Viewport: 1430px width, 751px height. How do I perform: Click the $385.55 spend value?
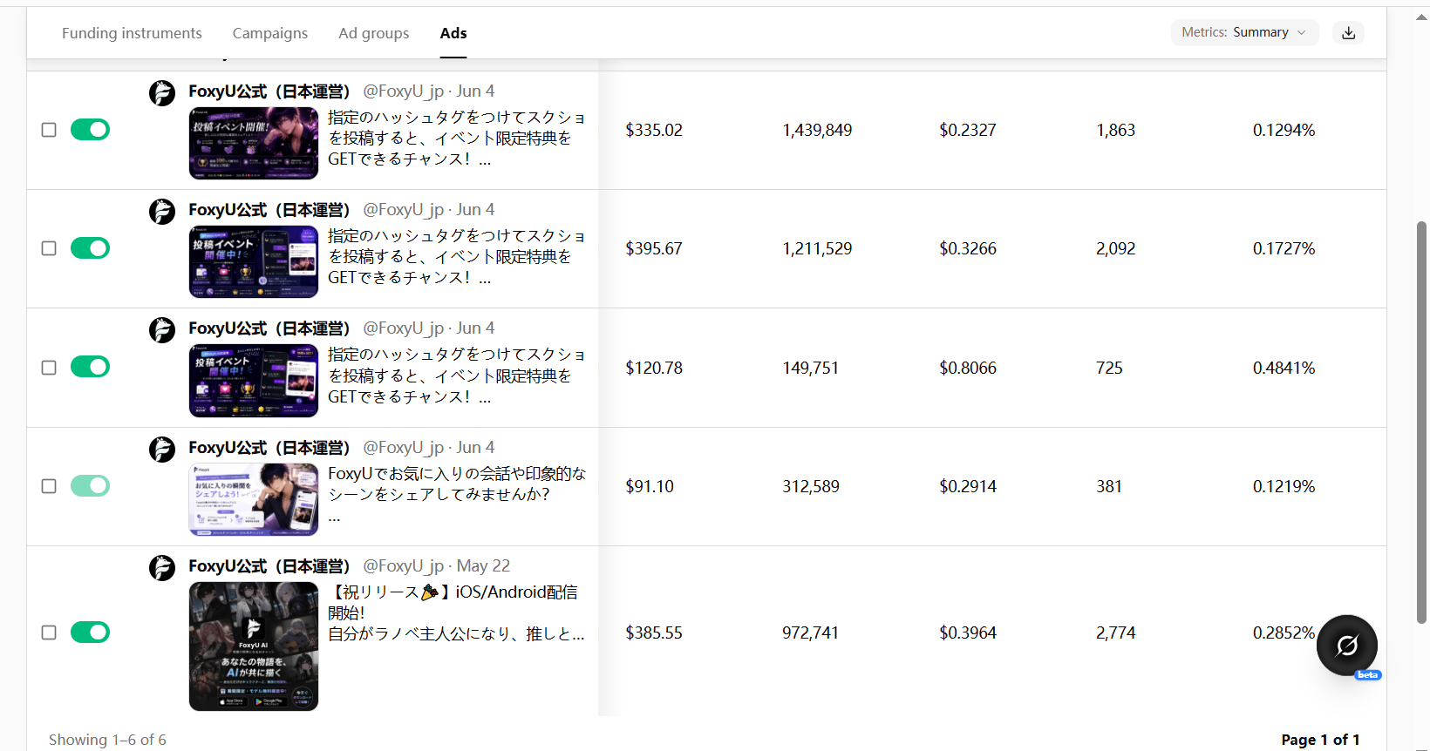point(654,633)
